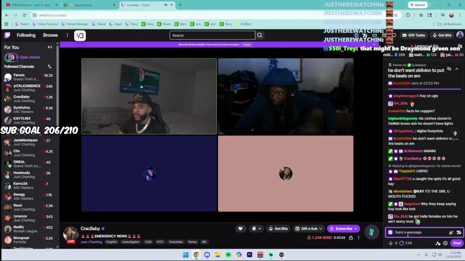This screenshot has height=261, width=465.
Task: View bits balance icon in chat
Action: pyautogui.click(x=391, y=243)
